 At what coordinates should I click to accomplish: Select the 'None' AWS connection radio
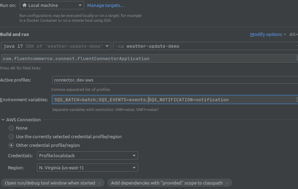tap(11, 128)
